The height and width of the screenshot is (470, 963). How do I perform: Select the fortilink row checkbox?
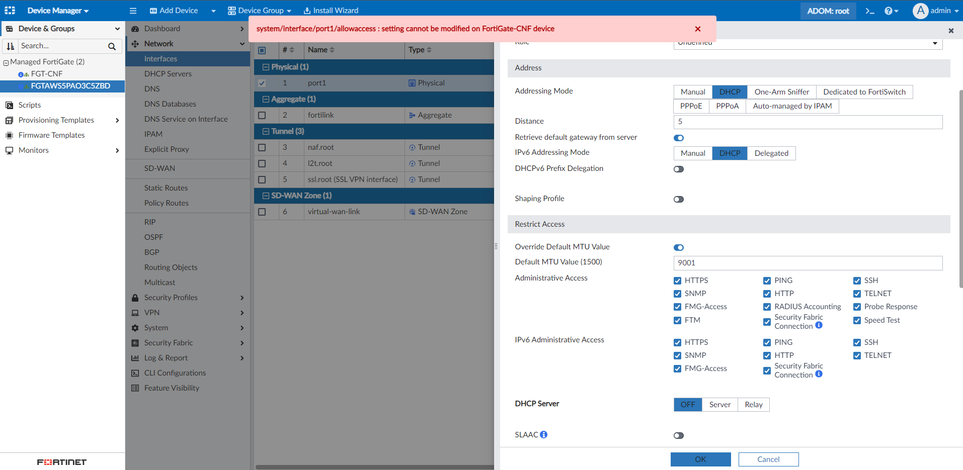point(262,115)
